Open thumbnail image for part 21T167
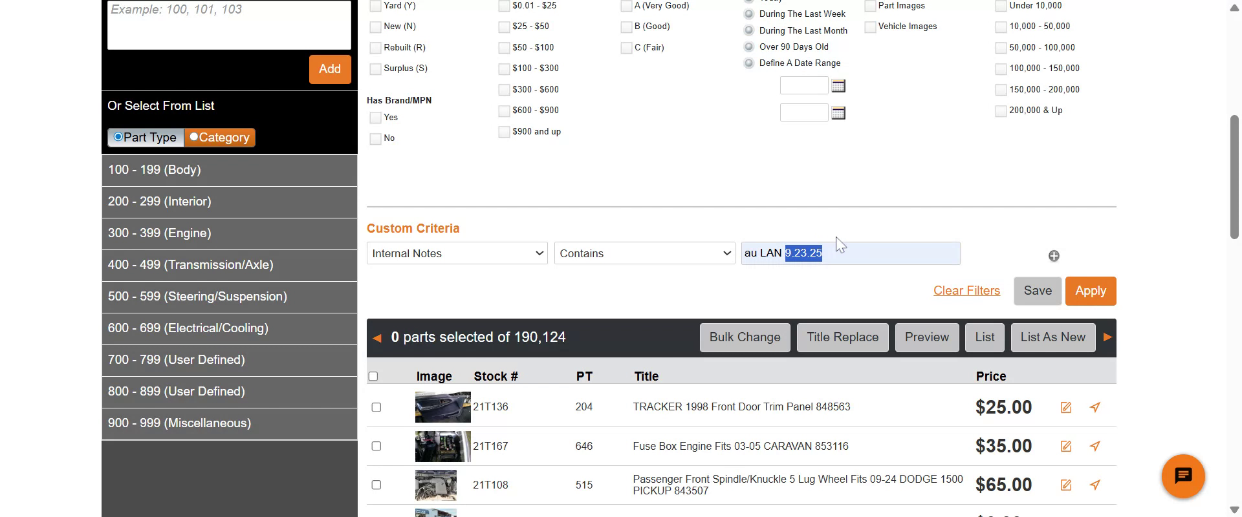 [442, 446]
